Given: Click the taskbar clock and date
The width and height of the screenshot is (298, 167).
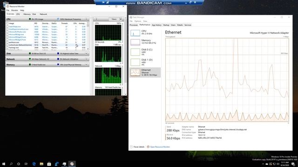Looking at the screenshot, I should click(x=284, y=164).
